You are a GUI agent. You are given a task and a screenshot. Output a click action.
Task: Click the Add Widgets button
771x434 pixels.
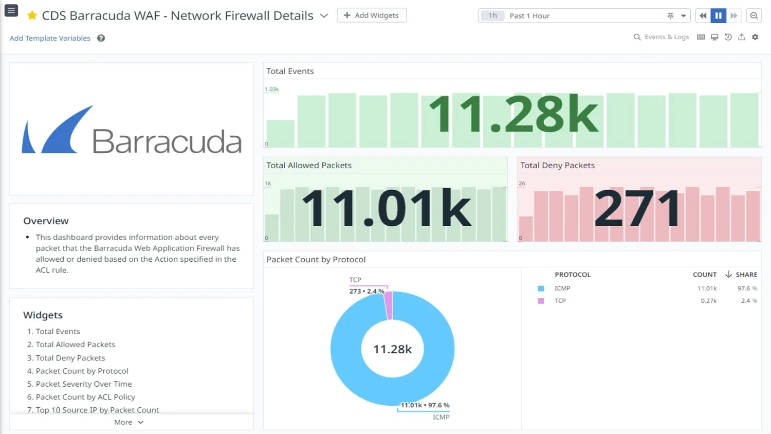pyautogui.click(x=371, y=15)
